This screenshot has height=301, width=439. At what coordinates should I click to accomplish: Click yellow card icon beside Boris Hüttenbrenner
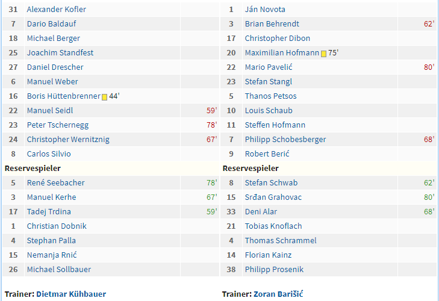pyautogui.click(x=104, y=97)
